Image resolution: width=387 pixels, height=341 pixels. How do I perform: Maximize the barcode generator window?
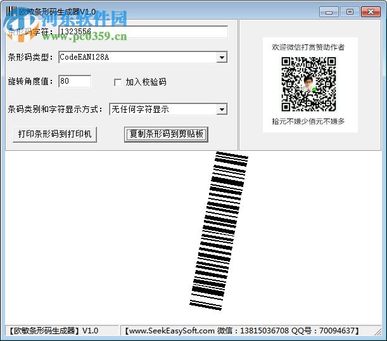[x=350, y=12]
